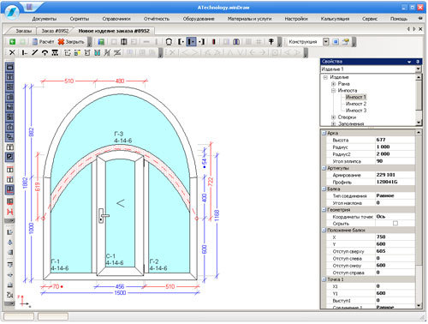428x324 pixels.
Task: Click the tree panel vertical scrollbar
Action: (419, 100)
